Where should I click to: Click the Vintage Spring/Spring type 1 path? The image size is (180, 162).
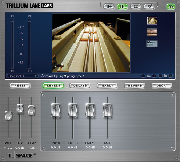[x=63, y=76]
